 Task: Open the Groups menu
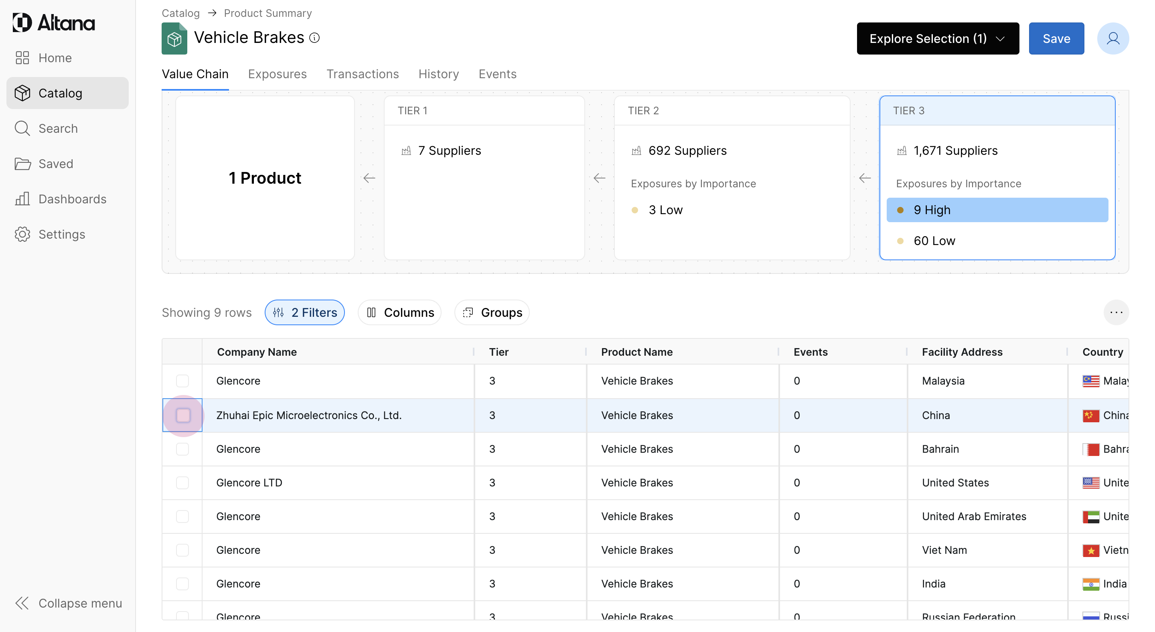click(x=492, y=312)
